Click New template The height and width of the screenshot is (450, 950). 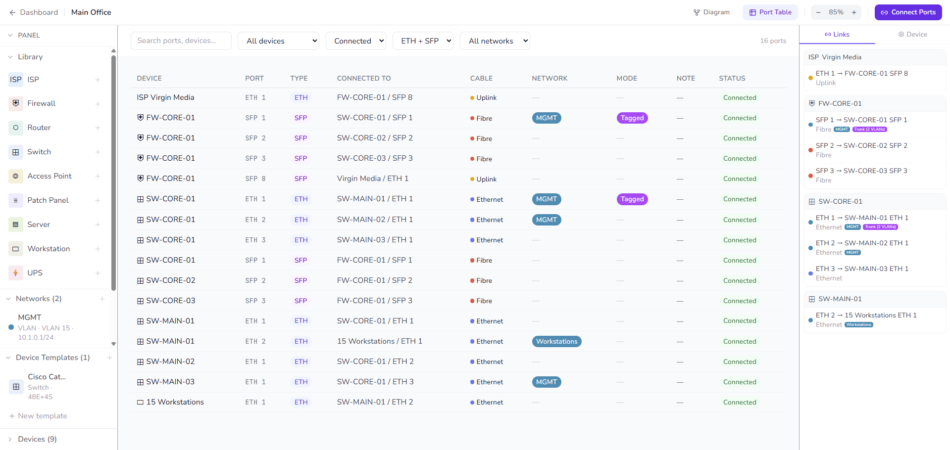click(x=38, y=416)
